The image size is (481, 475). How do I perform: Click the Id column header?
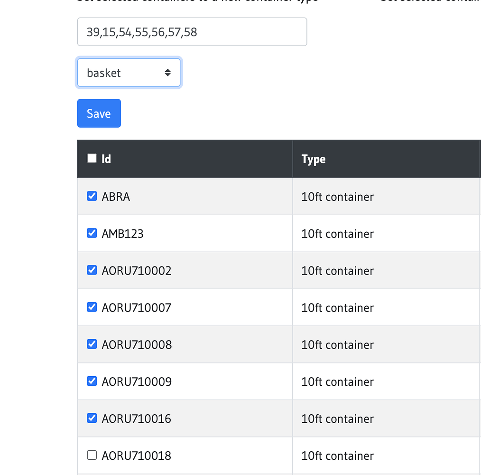105,159
